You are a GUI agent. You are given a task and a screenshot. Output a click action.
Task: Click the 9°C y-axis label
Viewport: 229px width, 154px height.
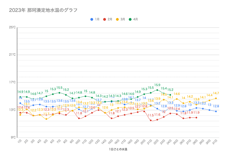(13, 138)
